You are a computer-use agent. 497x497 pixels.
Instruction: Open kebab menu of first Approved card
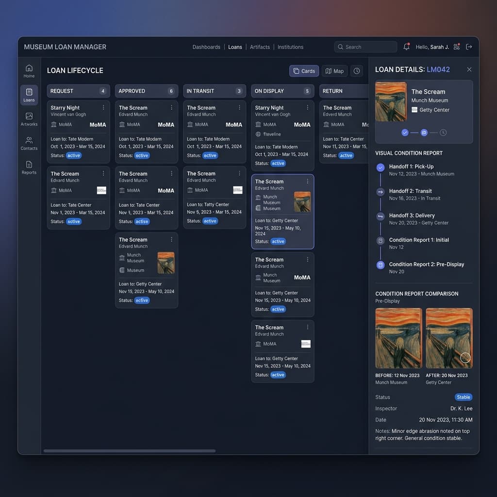coord(171,108)
